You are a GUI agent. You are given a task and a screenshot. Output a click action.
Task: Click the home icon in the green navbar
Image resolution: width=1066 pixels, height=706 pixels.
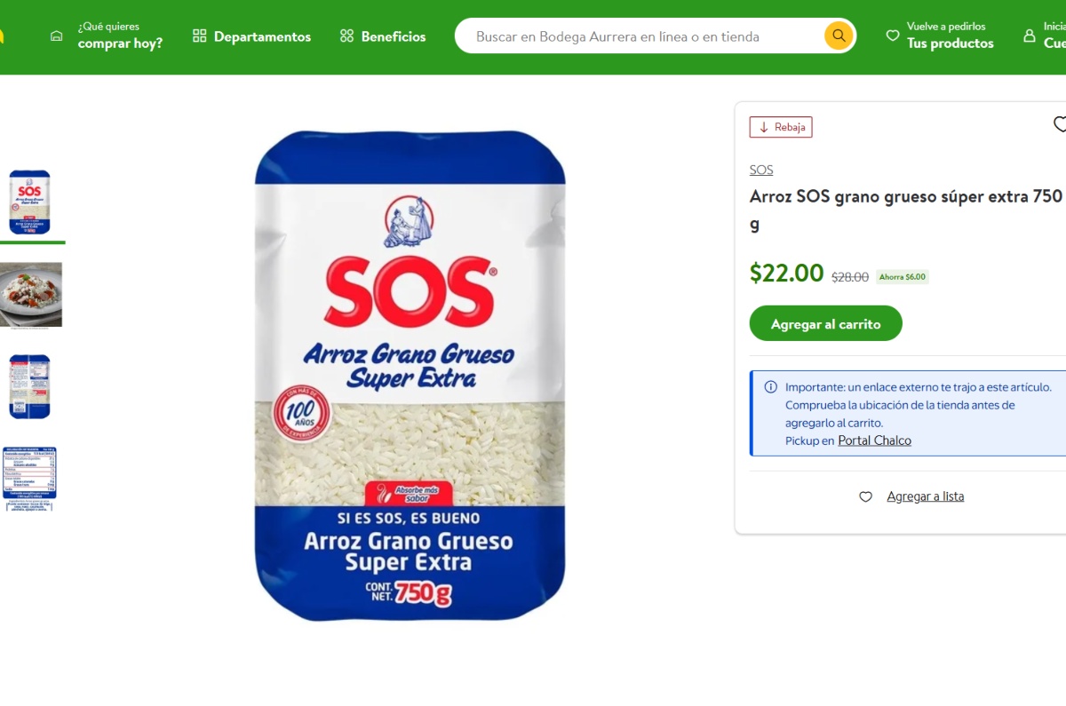pos(56,34)
